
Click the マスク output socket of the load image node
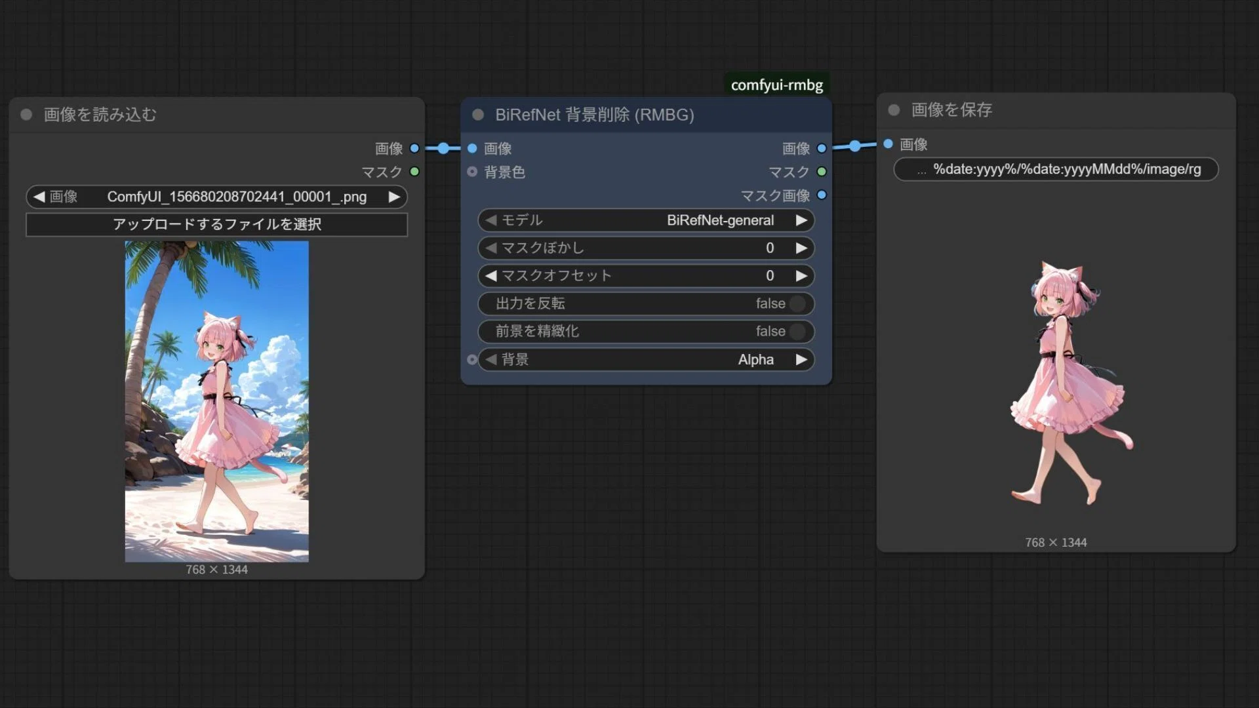click(414, 172)
